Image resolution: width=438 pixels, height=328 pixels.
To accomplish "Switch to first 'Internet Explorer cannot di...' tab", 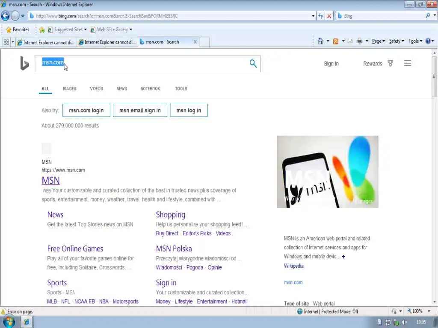I will coord(46,42).
